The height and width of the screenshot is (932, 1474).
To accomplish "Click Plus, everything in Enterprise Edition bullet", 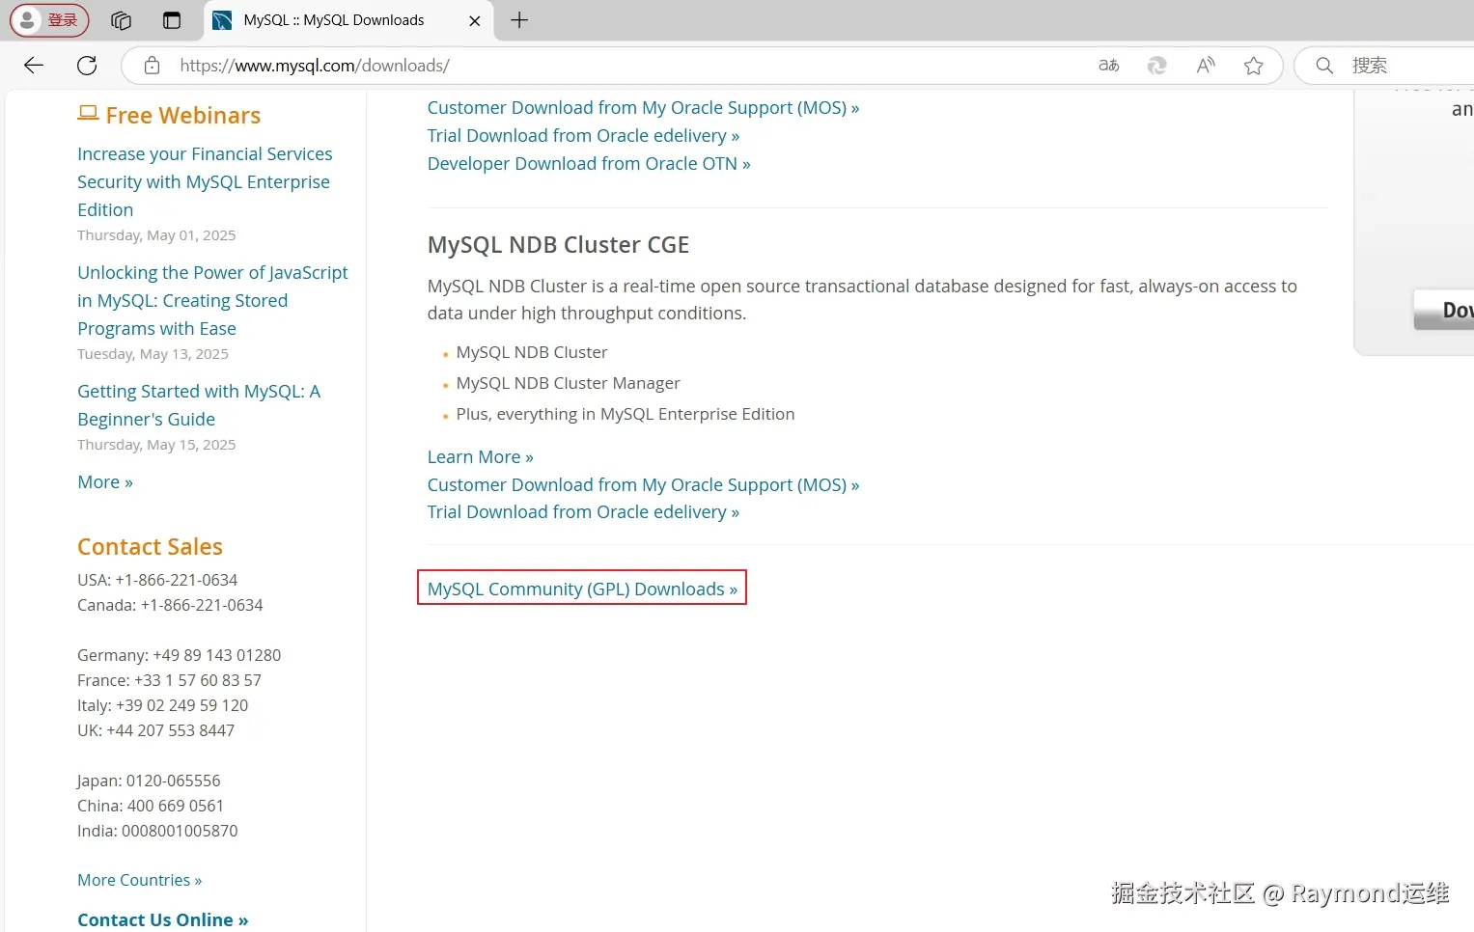I will (x=626, y=415).
